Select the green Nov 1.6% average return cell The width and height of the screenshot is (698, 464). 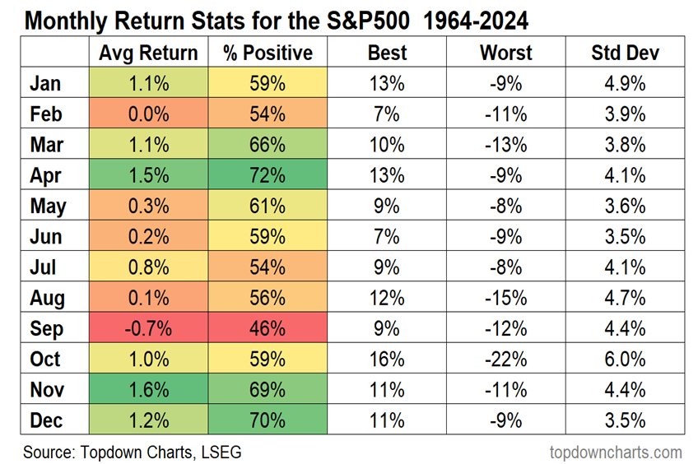point(148,389)
